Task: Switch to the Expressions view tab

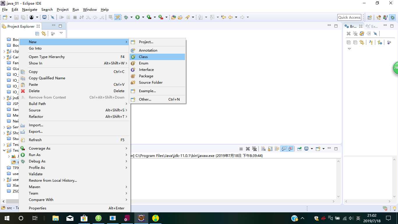Action: pyautogui.click(x=372, y=26)
